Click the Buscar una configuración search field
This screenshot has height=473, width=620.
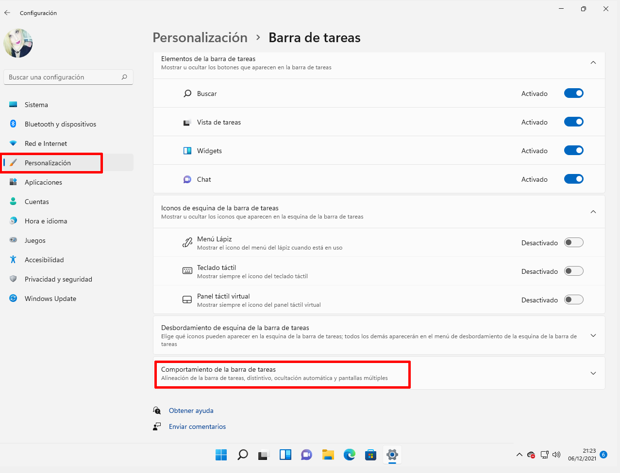(x=68, y=77)
